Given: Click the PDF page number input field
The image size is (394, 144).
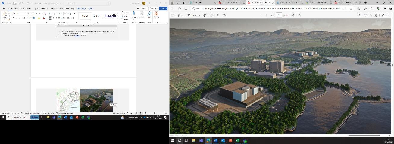Looking at the screenshot, I should pyautogui.click(x=279, y=15).
